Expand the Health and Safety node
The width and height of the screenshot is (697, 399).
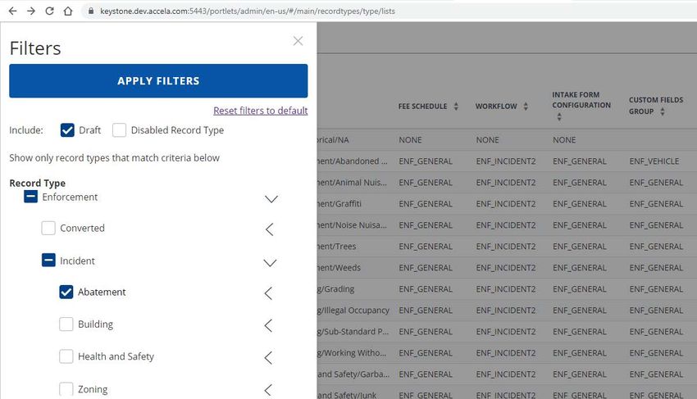click(268, 357)
